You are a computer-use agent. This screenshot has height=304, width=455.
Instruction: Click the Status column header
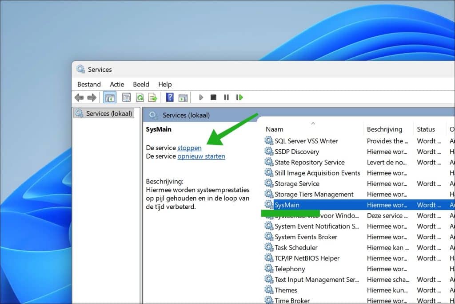pyautogui.click(x=427, y=129)
